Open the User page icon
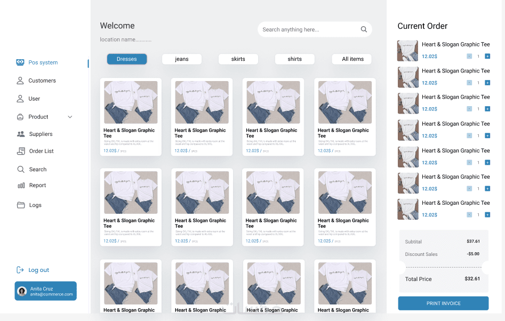Viewport: 505px width, 321px height. tap(20, 99)
